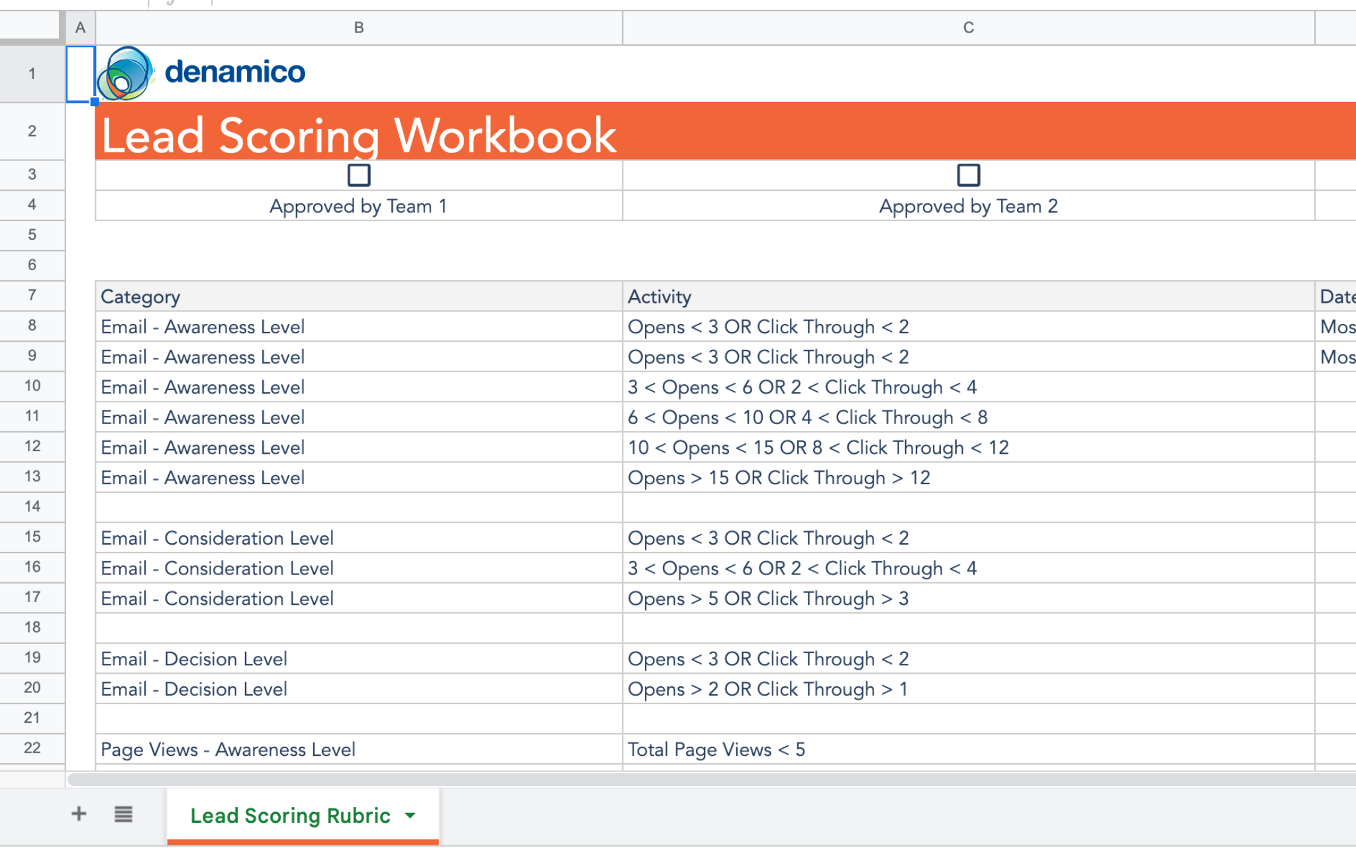Select row 7 by its row number

tap(32, 295)
